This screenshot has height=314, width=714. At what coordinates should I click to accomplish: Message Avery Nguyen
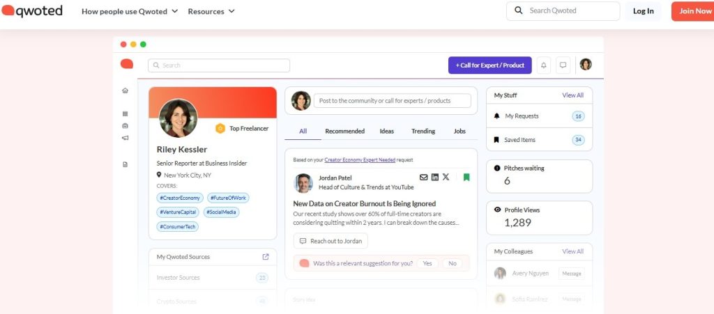click(572, 274)
